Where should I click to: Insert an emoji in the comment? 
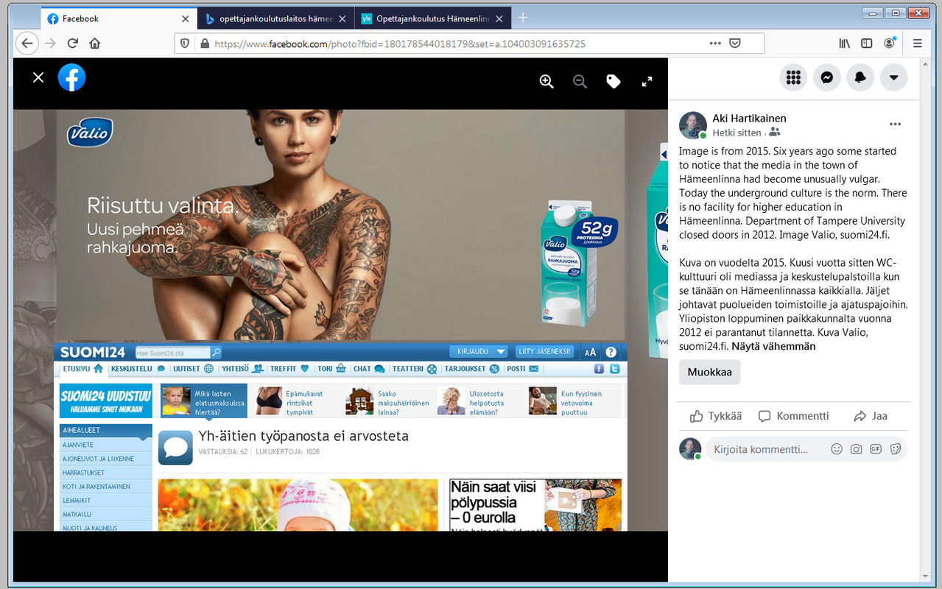(x=836, y=449)
